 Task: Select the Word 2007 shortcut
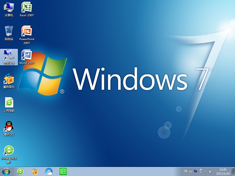pyautogui.click(x=27, y=57)
